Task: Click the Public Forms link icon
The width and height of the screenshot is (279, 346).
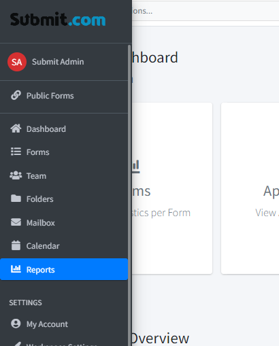Action: pyautogui.click(x=16, y=95)
